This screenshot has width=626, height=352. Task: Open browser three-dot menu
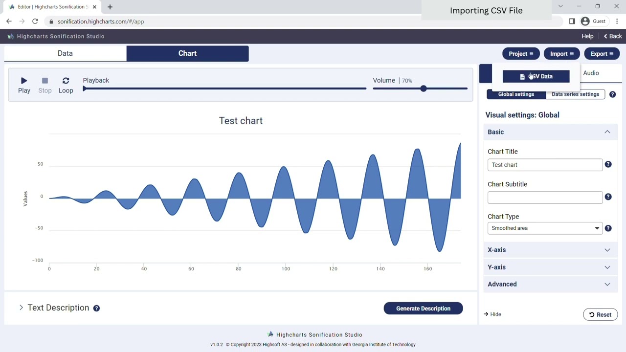pyautogui.click(x=617, y=22)
